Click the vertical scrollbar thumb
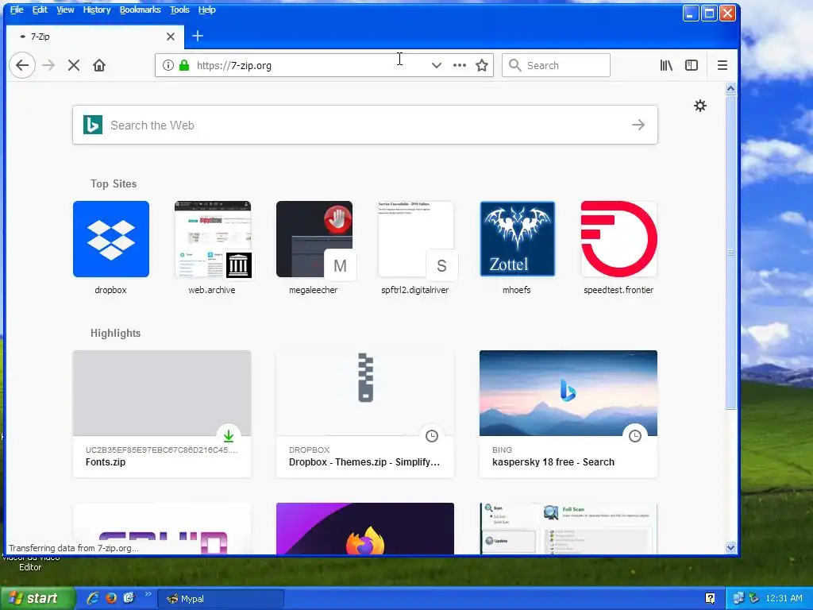813x610 pixels. pyautogui.click(x=730, y=253)
